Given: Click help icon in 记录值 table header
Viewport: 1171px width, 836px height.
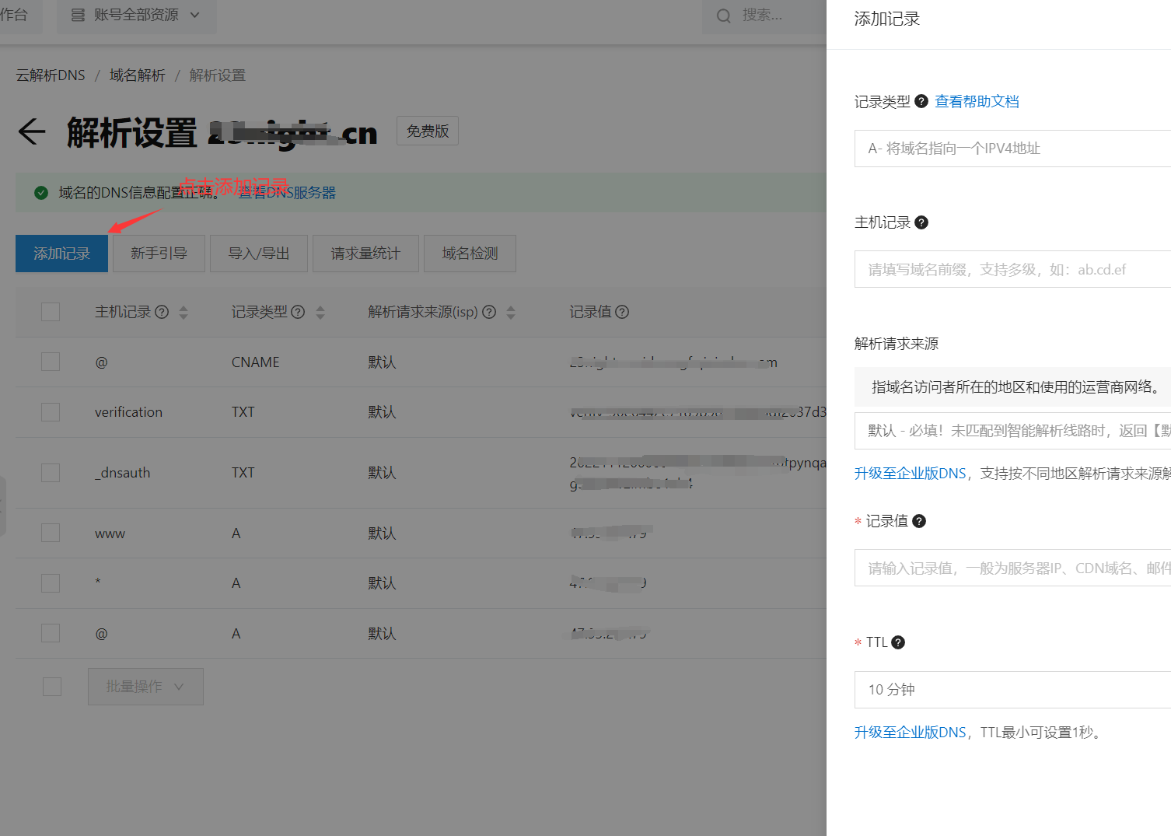Looking at the screenshot, I should coord(622,312).
